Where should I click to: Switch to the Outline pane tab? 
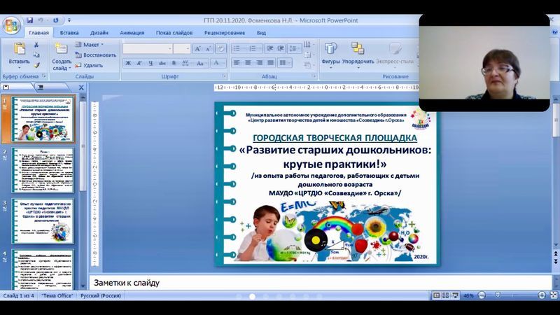(41, 87)
